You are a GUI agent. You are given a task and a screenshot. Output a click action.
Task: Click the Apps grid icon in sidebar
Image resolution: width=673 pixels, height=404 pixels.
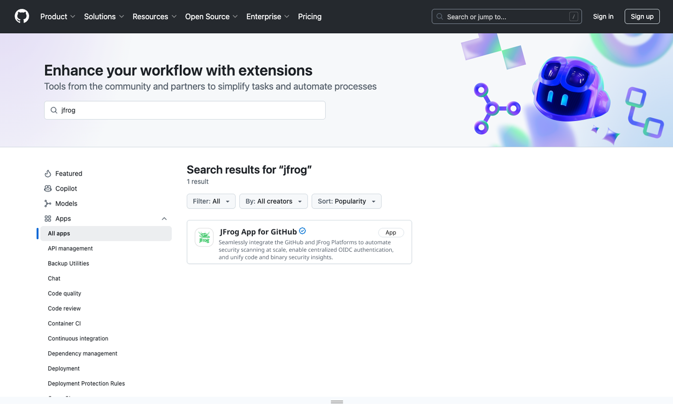(x=48, y=219)
